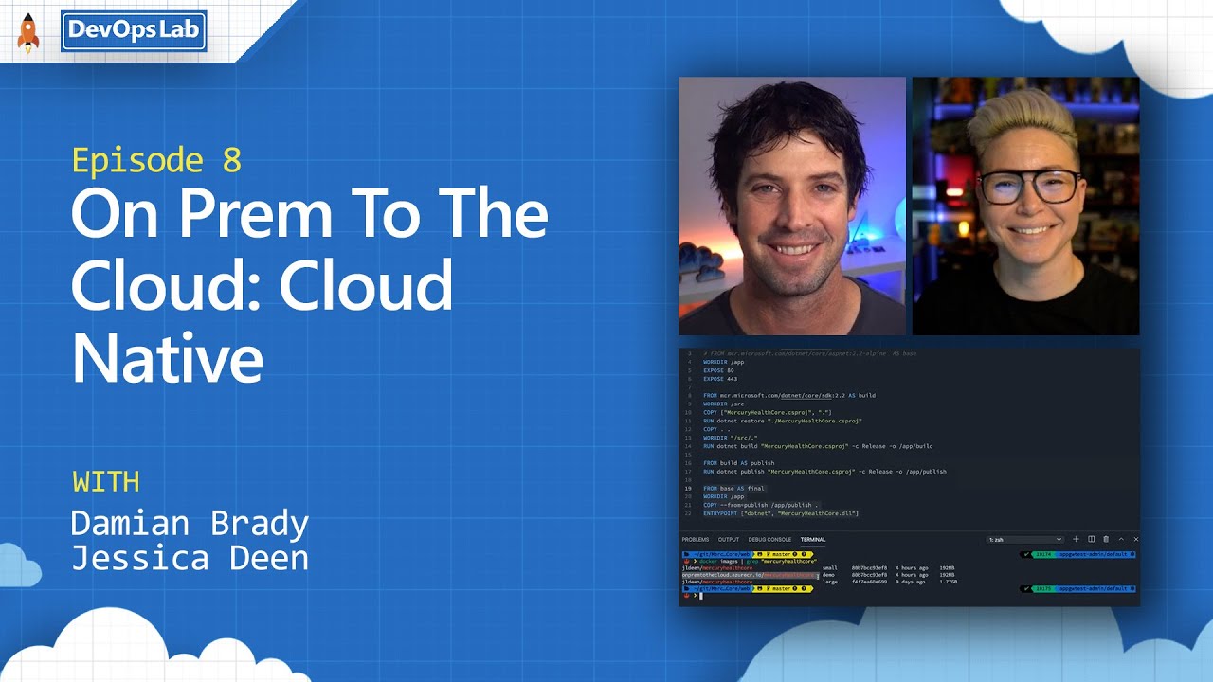Click the kill terminal trash icon
Image resolution: width=1213 pixels, height=682 pixels.
click(x=1106, y=539)
